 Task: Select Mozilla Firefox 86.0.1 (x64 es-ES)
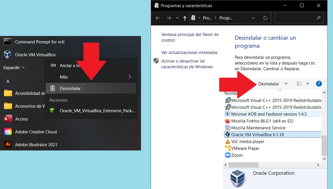coord(273,121)
